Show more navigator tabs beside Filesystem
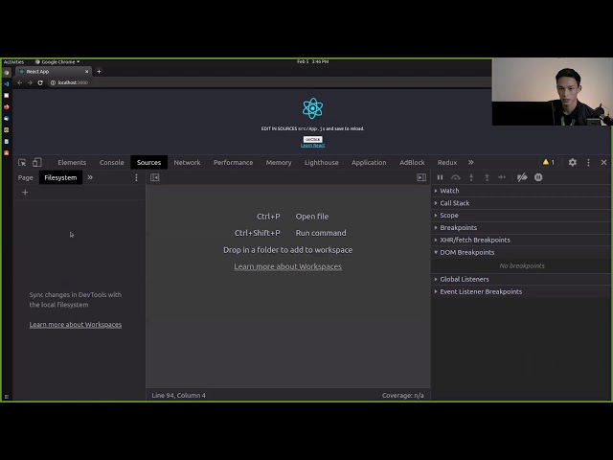Image resolution: width=613 pixels, height=460 pixels. tap(90, 177)
